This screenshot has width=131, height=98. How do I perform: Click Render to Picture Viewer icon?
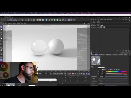point(40,20)
